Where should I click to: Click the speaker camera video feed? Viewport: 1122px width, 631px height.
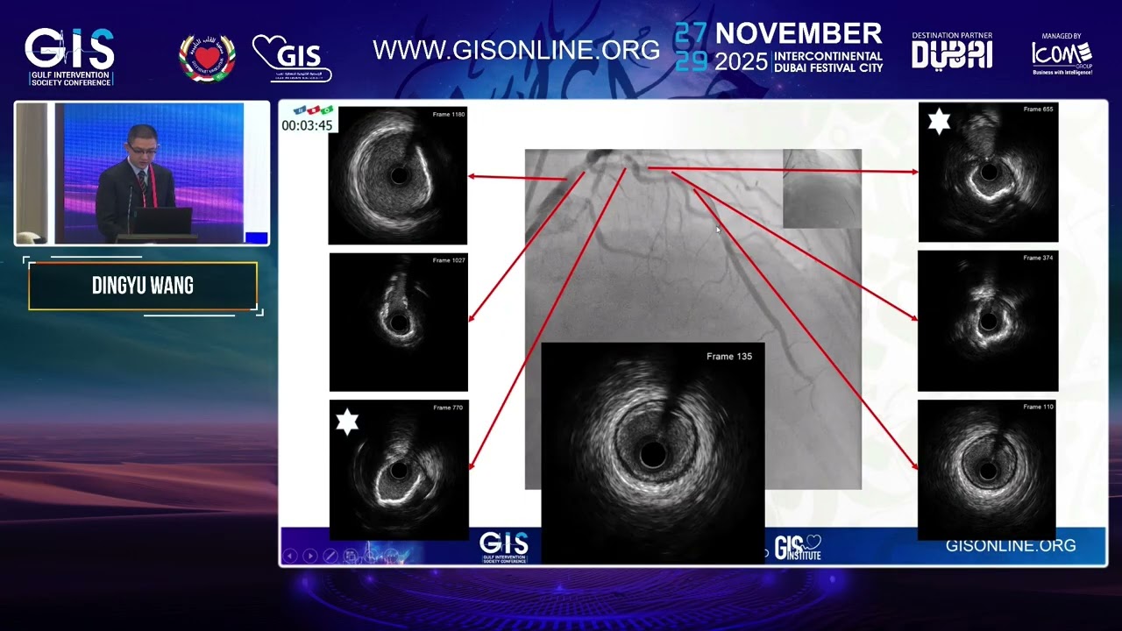(x=141, y=174)
